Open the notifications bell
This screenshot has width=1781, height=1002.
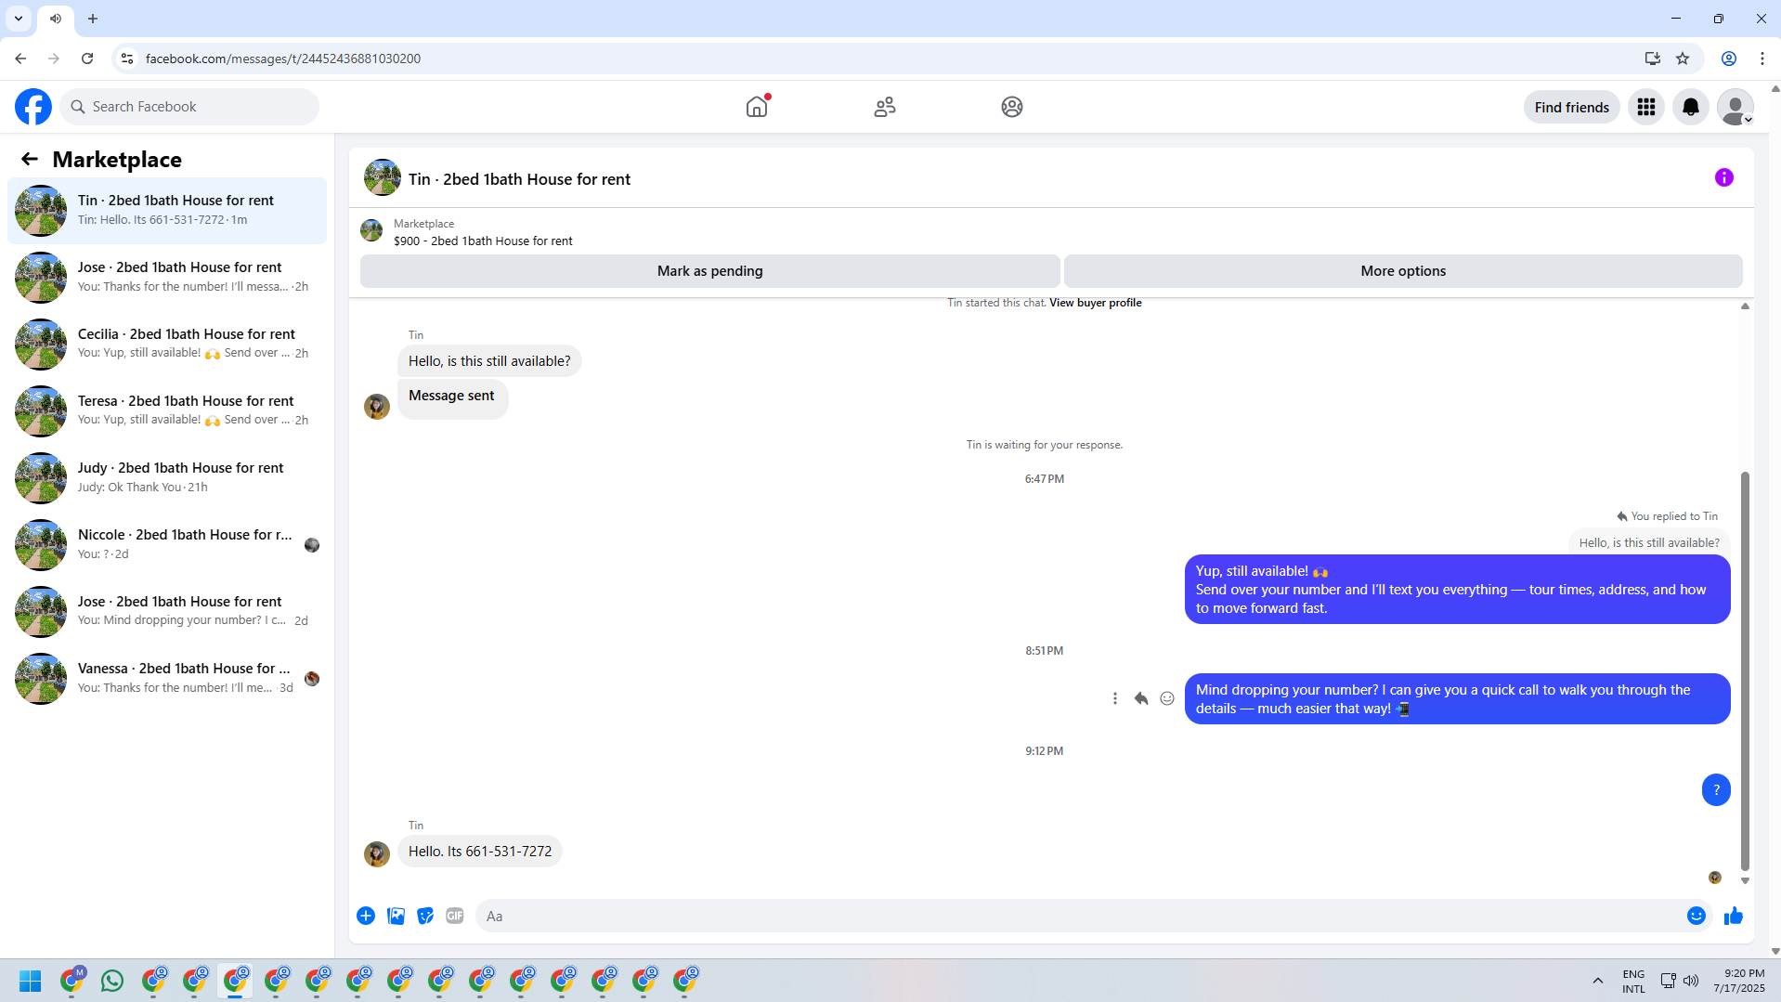click(x=1691, y=107)
